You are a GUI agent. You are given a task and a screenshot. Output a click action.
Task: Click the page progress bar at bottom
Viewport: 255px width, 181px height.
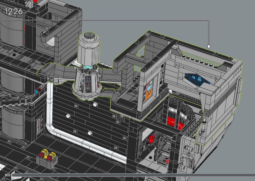tap(127, 175)
